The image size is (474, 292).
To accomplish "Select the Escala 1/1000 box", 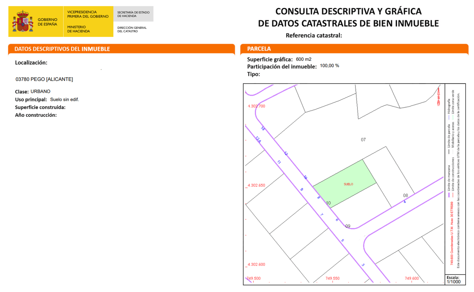I will pos(455,279).
